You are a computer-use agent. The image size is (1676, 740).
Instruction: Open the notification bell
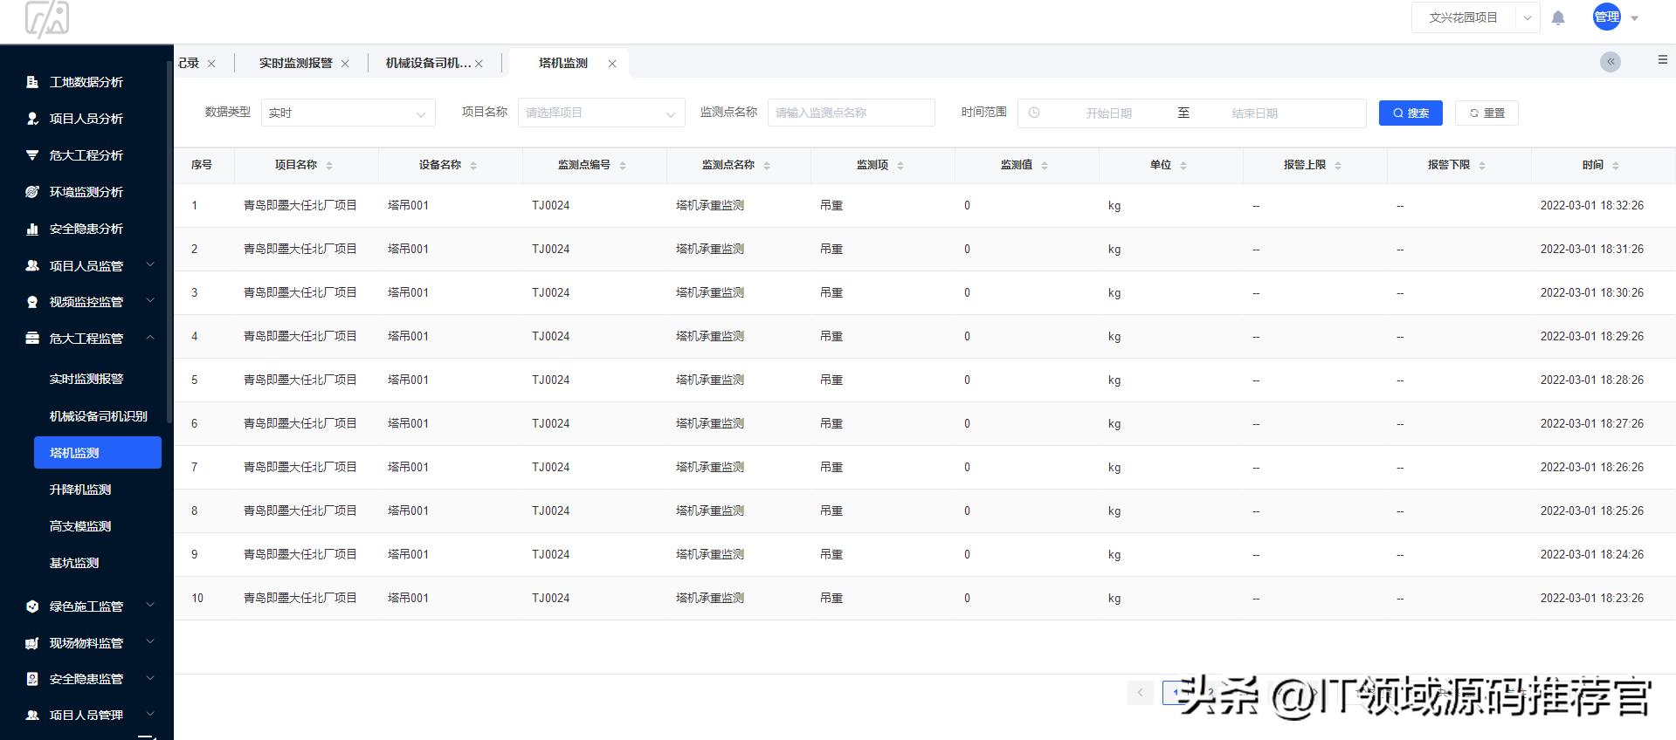[x=1558, y=17]
